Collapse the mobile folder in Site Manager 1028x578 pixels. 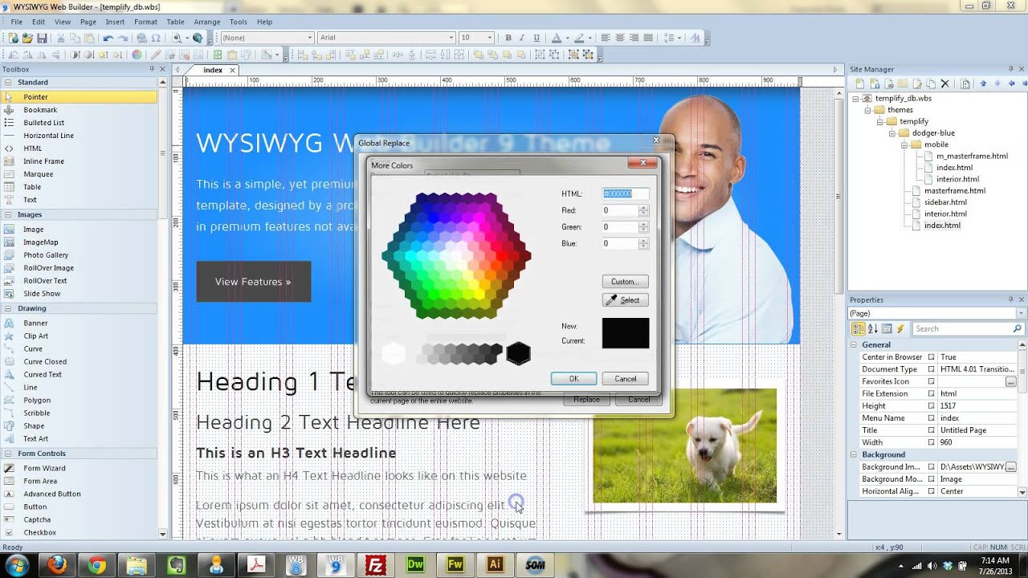point(905,145)
